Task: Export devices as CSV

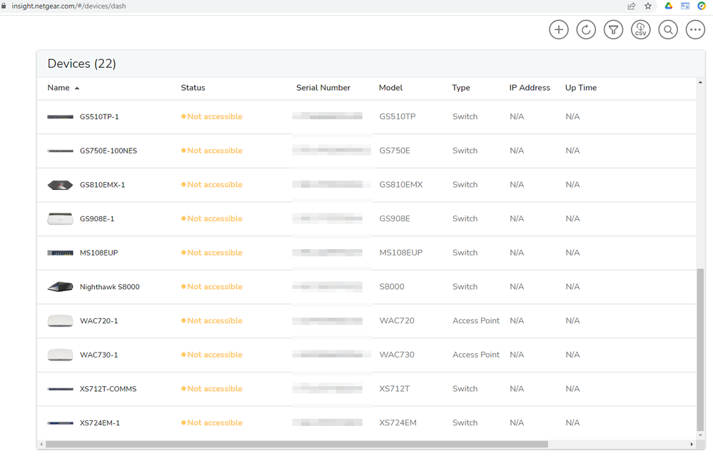Action: [641, 30]
